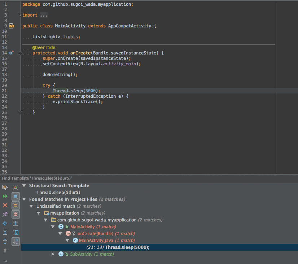Click the key icon beside onCreate(Bundle)
Image resolution: width=298 pixels, height=264 pixels.
(x=74, y=234)
